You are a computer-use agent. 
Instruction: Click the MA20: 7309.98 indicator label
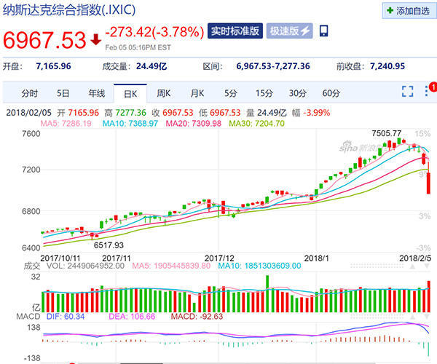[194, 123]
